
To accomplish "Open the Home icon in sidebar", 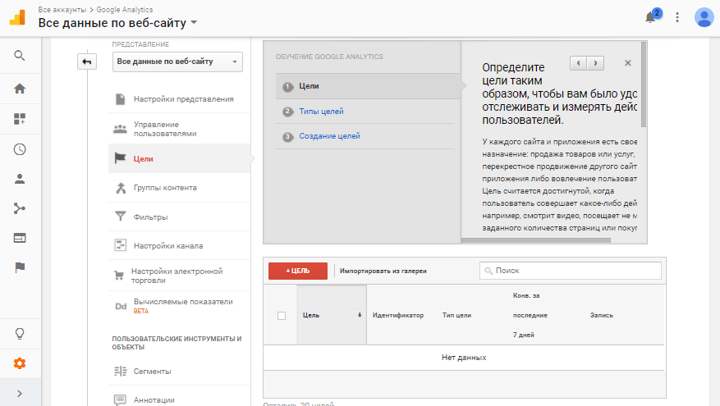I will tap(19, 89).
